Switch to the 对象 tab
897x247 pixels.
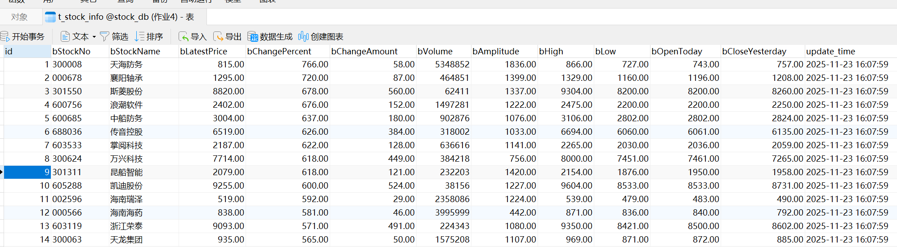[x=19, y=17]
